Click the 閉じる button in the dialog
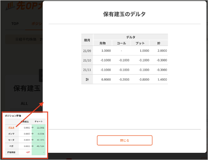Screen dimensions: 208x160 [124, 140]
